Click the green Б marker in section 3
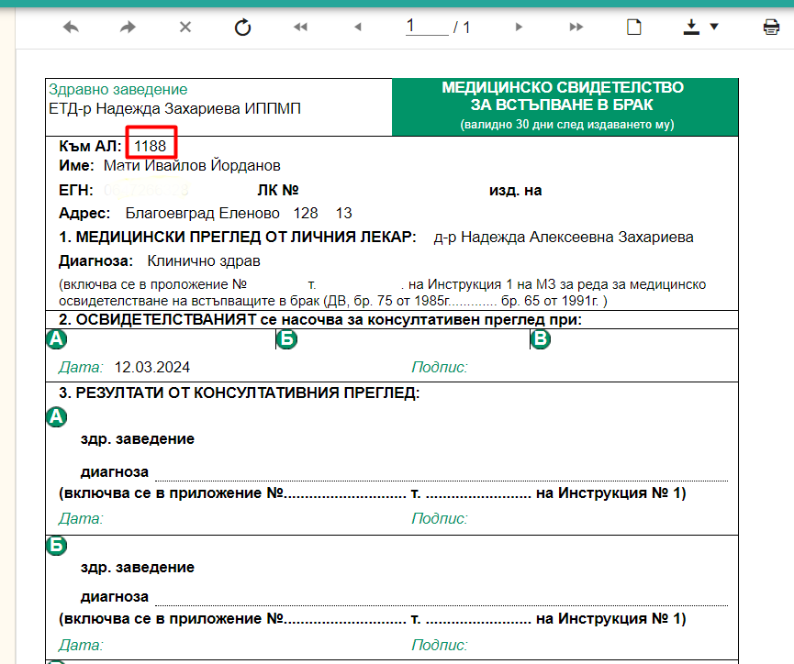Screen dimensions: 794x664 click(56, 546)
